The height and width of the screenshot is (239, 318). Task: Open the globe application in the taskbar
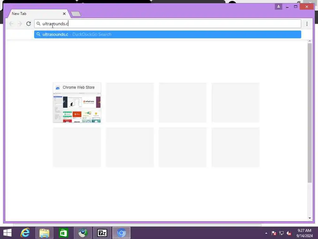pos(83,233)
